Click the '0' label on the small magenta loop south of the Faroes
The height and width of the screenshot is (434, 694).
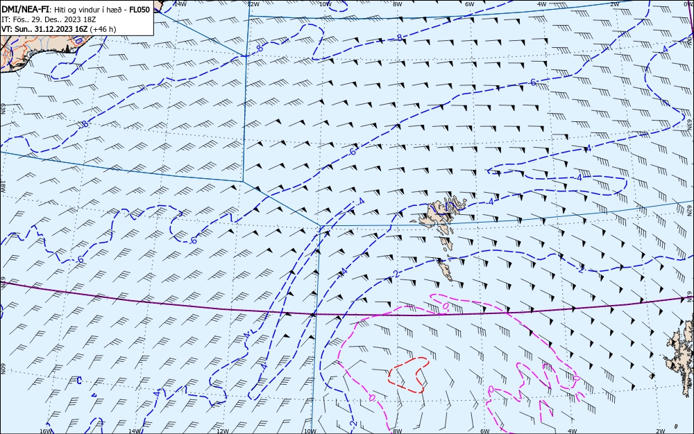(446, 306)
